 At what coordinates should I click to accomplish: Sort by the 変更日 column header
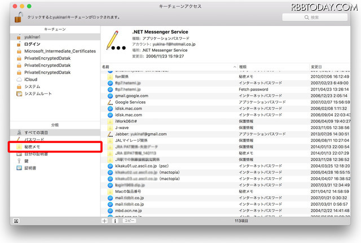(329, 67)
